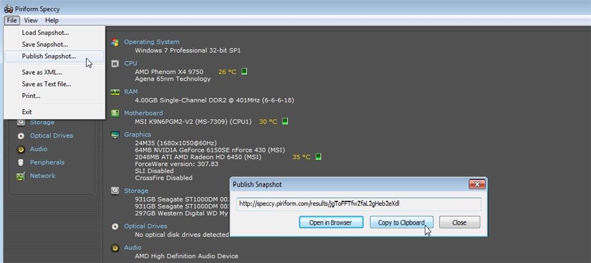
Task: Open Peripherals section in sidebar
Action: click(x=47, y=162)
